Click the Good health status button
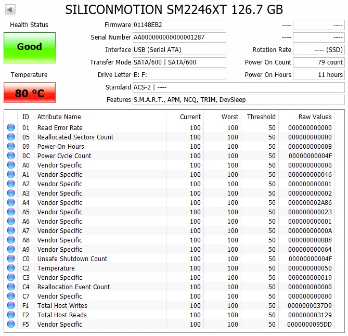This screenshot has height=336, width=348. point(30,48)
